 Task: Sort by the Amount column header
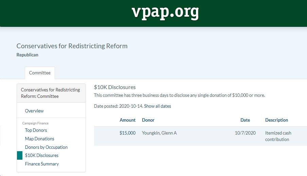(127, 120)
